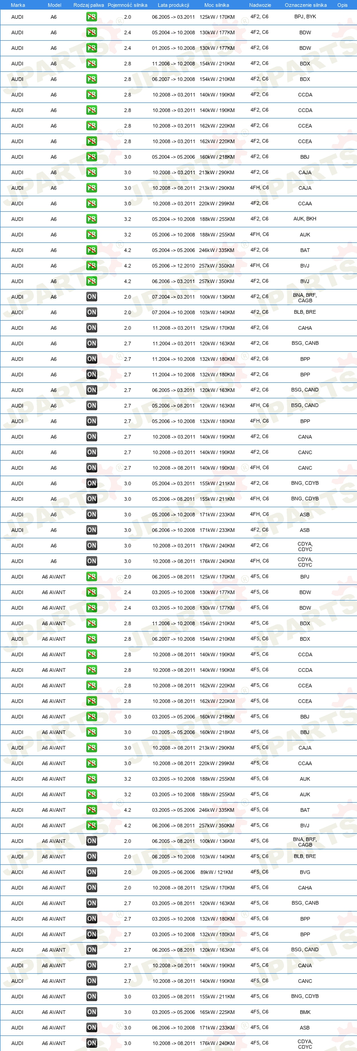The image size is (357, 1051).
Task: Click the Lata produkcji column header
Action: coord(173,5)
